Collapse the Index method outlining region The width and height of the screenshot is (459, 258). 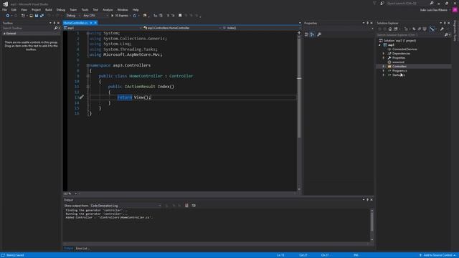click(87, 87)
